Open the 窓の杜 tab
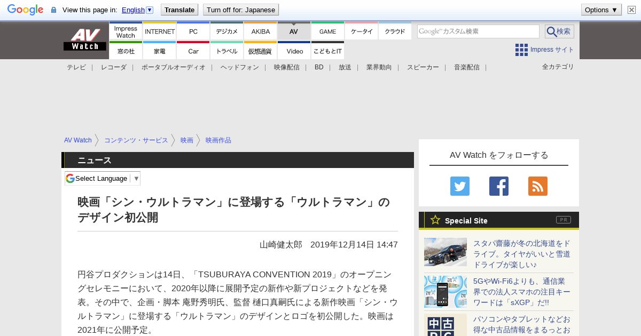Screen dimensions: 641x336 coord(126,51)
